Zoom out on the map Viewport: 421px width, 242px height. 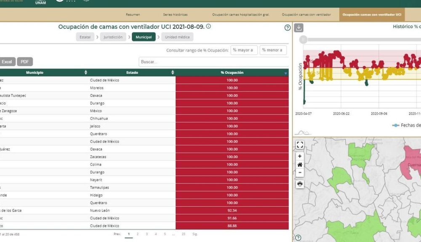[x=300, y=172]
